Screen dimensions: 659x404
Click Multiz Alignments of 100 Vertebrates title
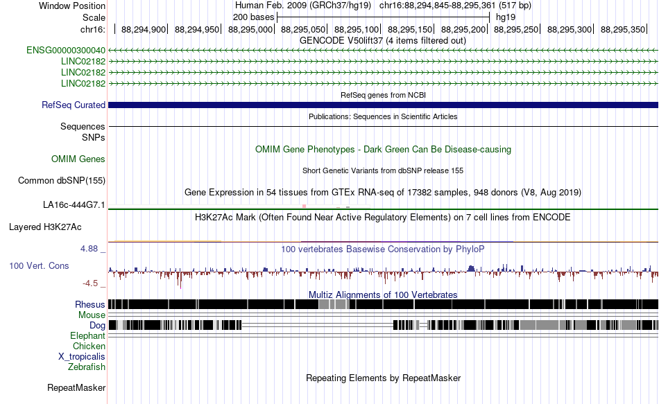383,295
